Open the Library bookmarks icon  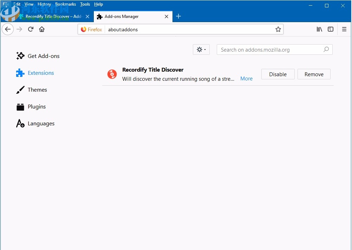[x=319, y=29]
